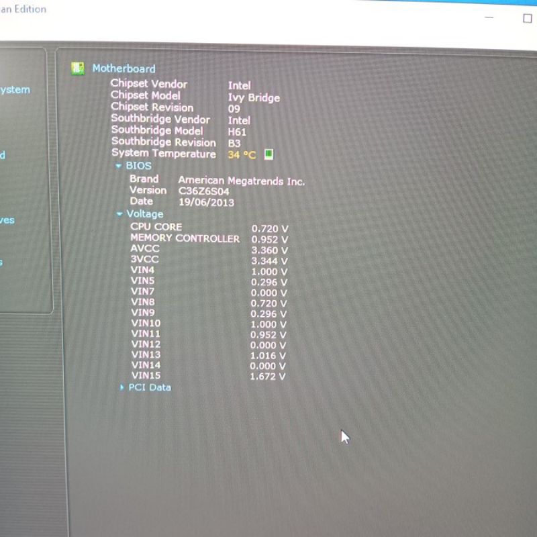Minimize the Speccy window

tap(489, 18)
